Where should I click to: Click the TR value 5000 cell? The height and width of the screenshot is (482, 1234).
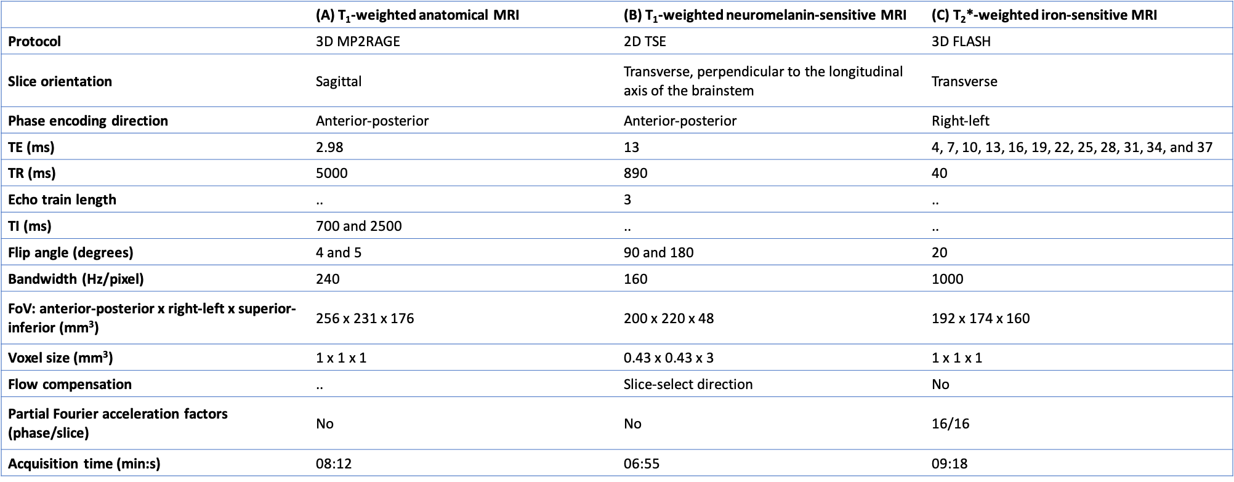(332, 173)
